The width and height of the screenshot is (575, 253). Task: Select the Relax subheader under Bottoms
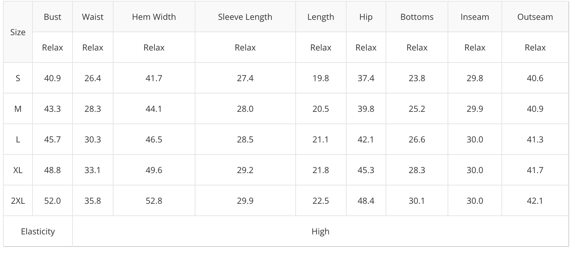tap(417, 47)
